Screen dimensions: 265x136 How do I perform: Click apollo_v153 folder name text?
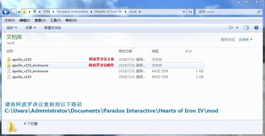[x=22, y=59]
